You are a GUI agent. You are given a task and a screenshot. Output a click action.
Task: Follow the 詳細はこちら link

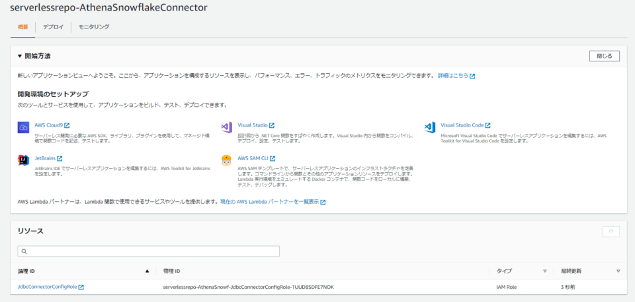coord(453,76)
